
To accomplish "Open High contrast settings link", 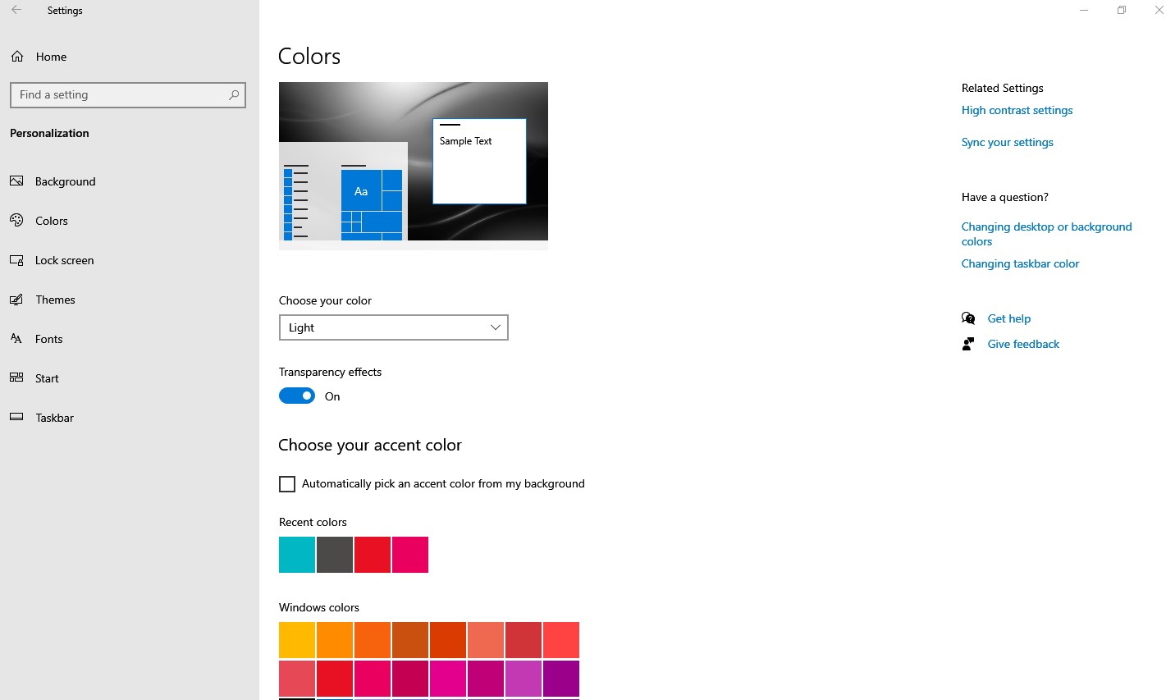I will (1017, 110).
